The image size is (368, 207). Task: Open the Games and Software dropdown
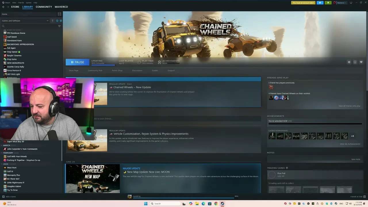click(25, 21)
